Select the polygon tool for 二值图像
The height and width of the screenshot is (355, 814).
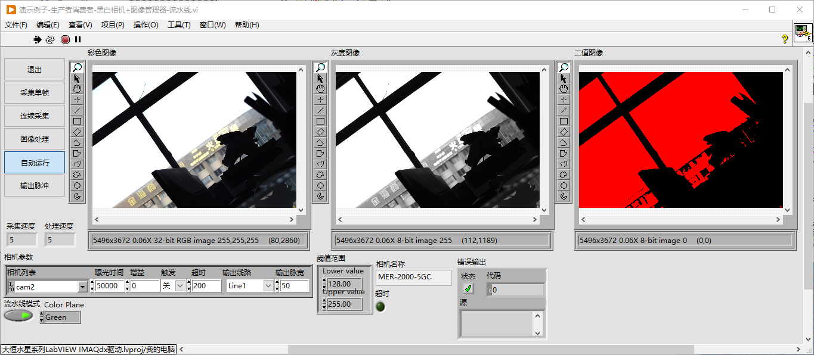564,153
